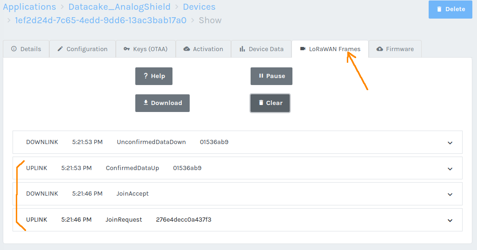477x250 pixels.
Task: Click the cloud download icon on Firmware tab
Action: pyautogui.click(x=380, y=49)
